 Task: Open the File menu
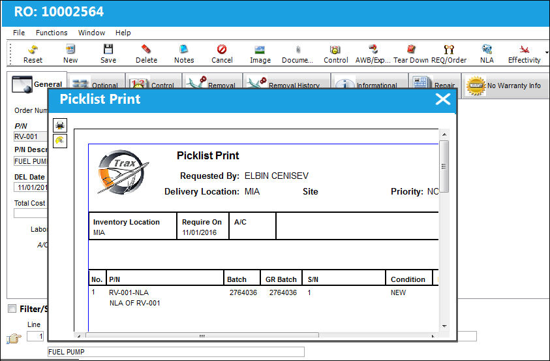(19, 33)
